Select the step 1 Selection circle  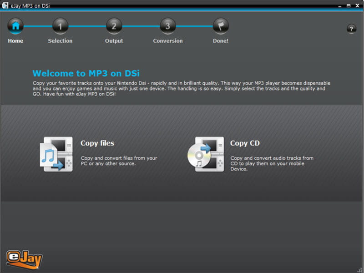[60, 26]
